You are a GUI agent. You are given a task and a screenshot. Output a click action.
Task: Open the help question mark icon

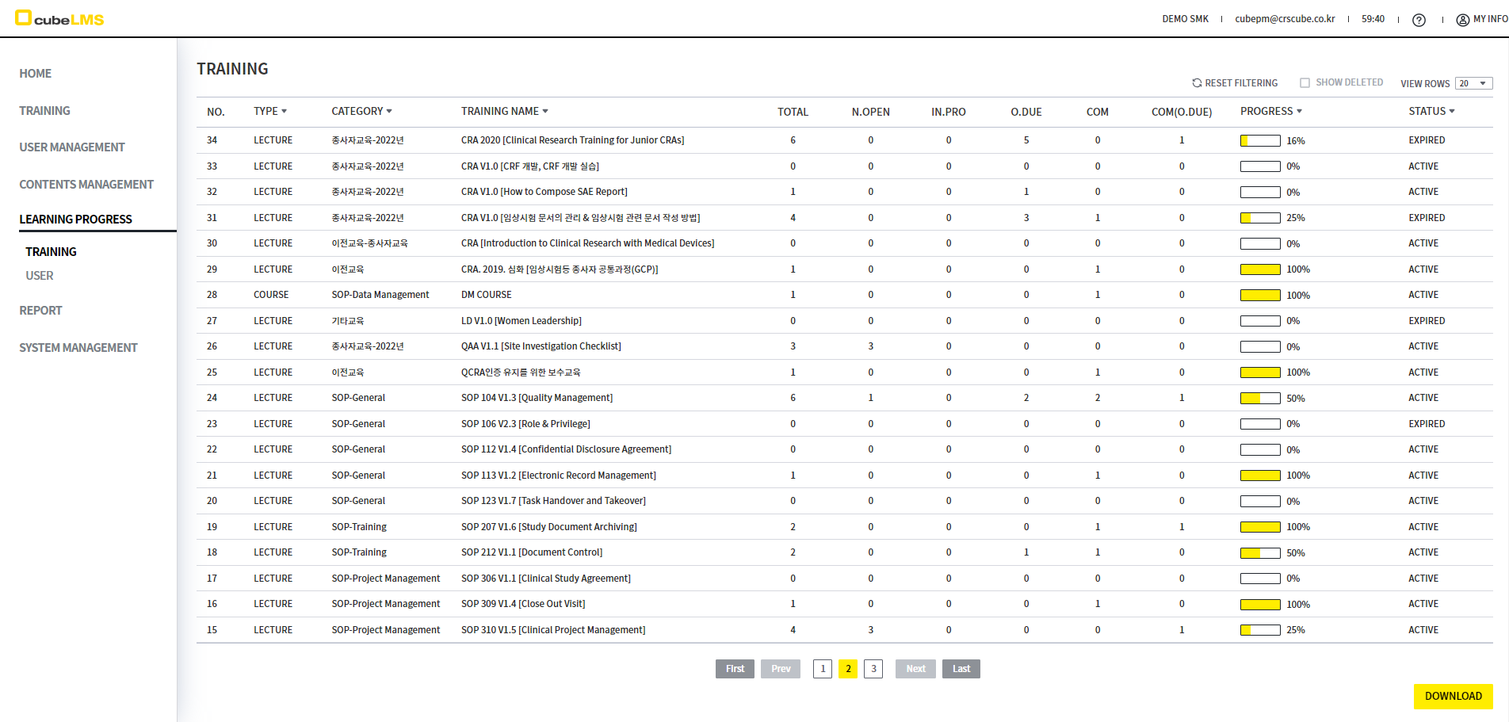coord(1419,20)
